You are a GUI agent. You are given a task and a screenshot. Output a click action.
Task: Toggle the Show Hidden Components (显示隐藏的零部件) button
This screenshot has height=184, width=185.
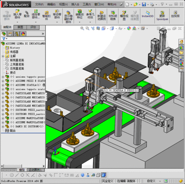[68, 17]
